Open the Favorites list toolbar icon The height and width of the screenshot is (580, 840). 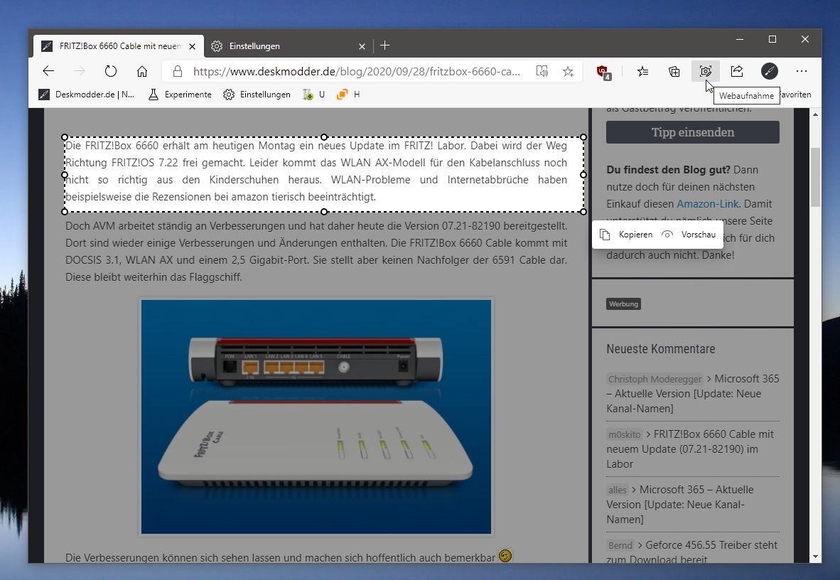coord(643,71)
